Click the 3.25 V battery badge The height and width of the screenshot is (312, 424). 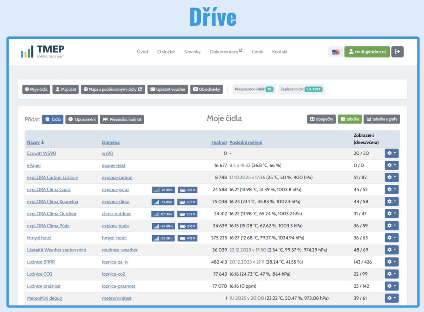(187, 202)
